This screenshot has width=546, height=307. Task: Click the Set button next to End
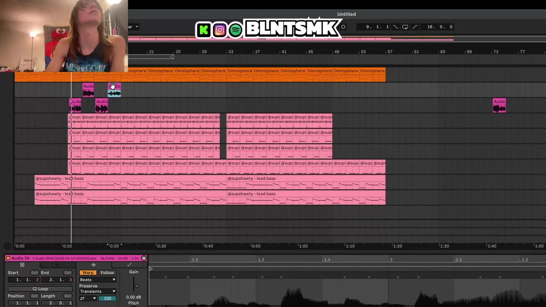[x=67, y=272]
